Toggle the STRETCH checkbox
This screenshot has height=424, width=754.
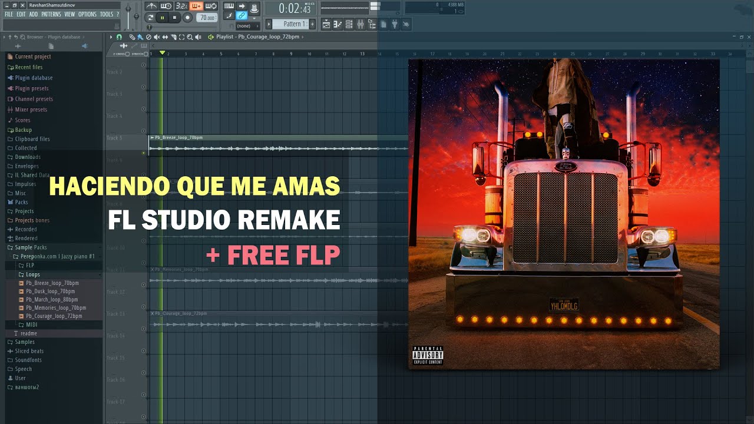[145, 54]
